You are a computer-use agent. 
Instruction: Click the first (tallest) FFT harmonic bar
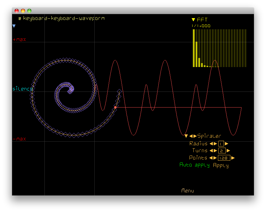pyautogui.click(x=194, y=48)
